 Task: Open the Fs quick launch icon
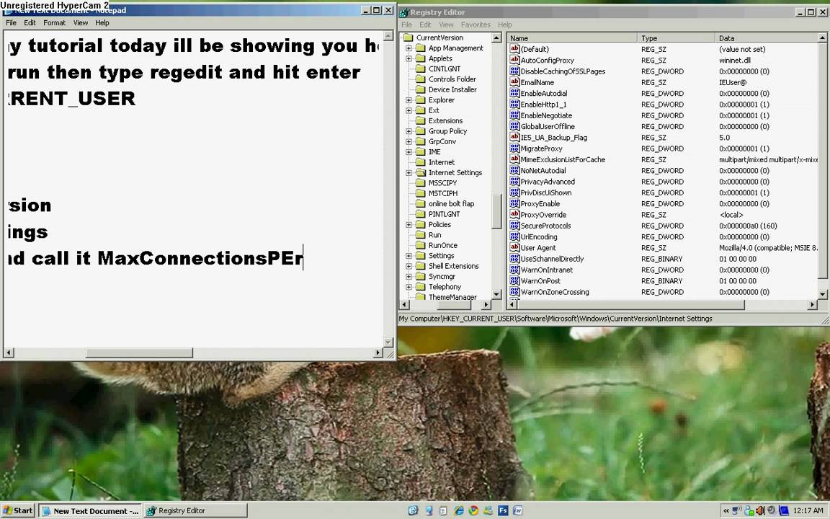(x=503, y=510)
